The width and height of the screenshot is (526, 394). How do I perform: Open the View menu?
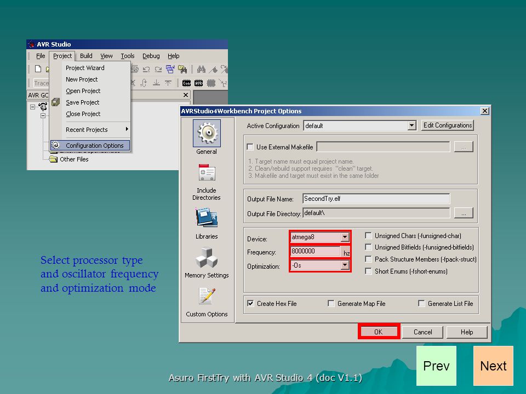point(106,56)
